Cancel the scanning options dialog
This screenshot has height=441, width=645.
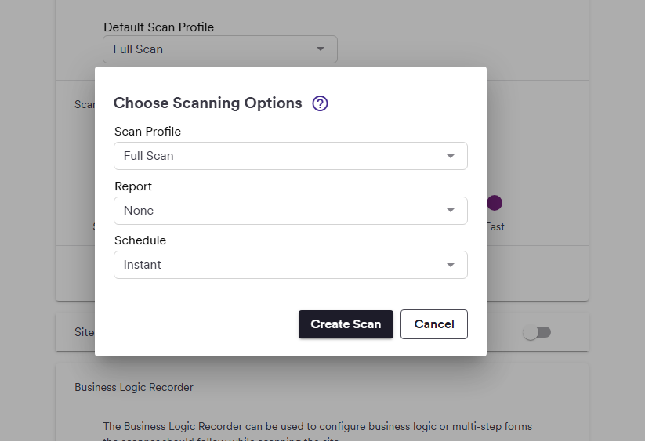tap(433, 324)
